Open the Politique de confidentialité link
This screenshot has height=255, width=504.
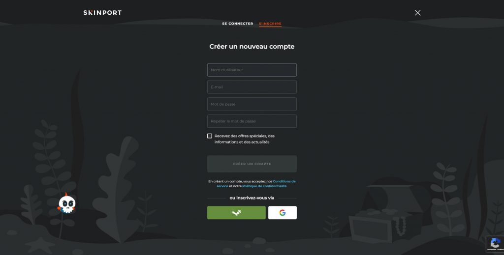click(x=264, y=186)
